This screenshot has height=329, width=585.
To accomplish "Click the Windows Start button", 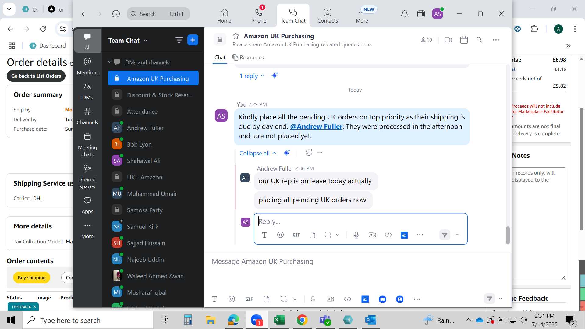I will pyautogui.click(x=11, y=320).
